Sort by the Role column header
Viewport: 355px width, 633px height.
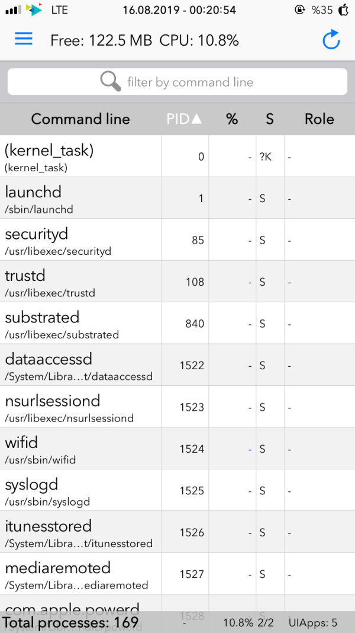tap(319, 119)
